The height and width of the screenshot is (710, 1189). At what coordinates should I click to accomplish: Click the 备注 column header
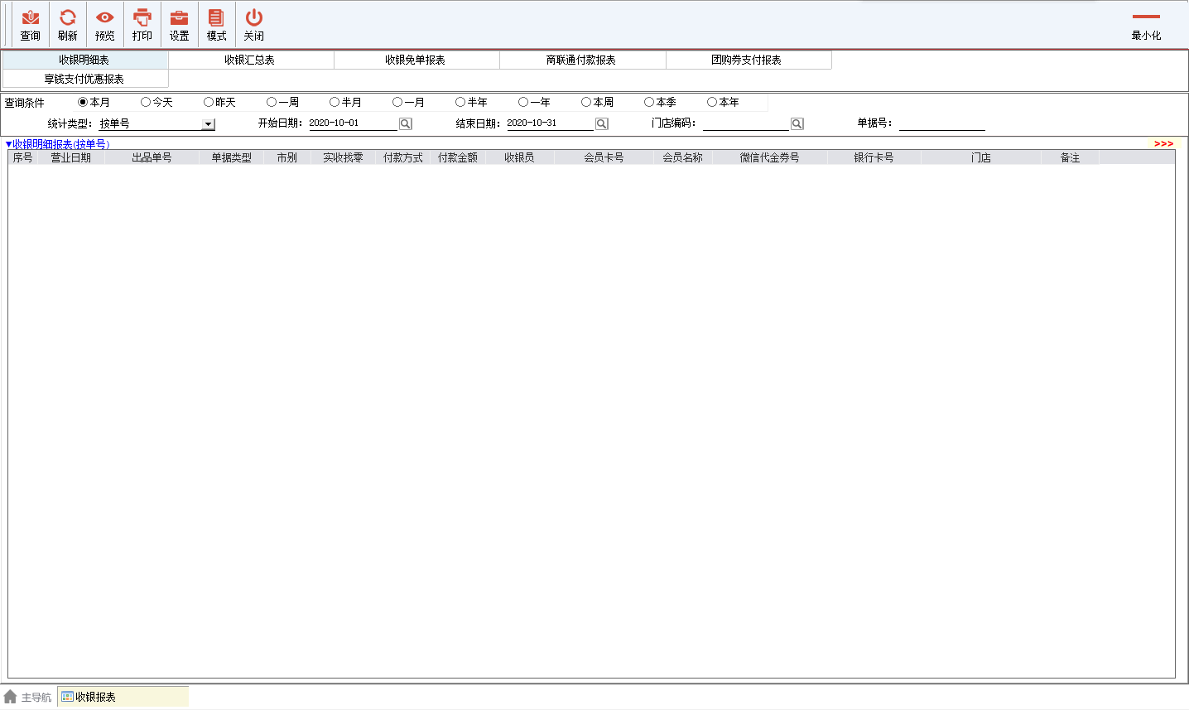[1071, 157]
